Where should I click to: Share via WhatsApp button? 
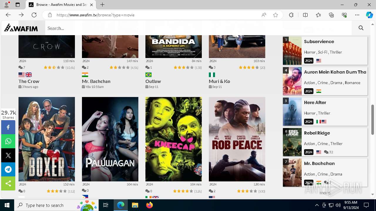click(8, 141)
